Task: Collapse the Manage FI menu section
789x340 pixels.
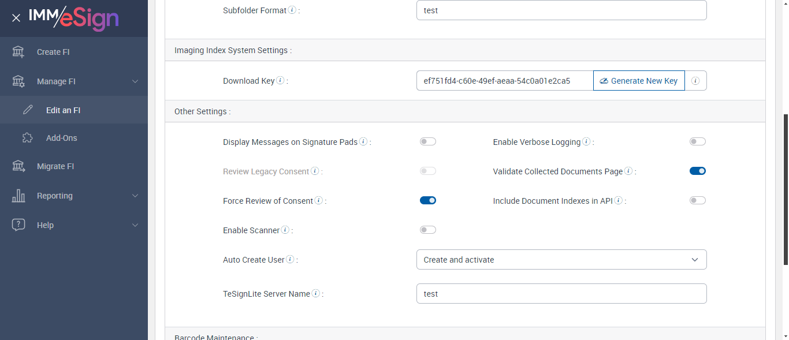Action: tap(135, 81)
